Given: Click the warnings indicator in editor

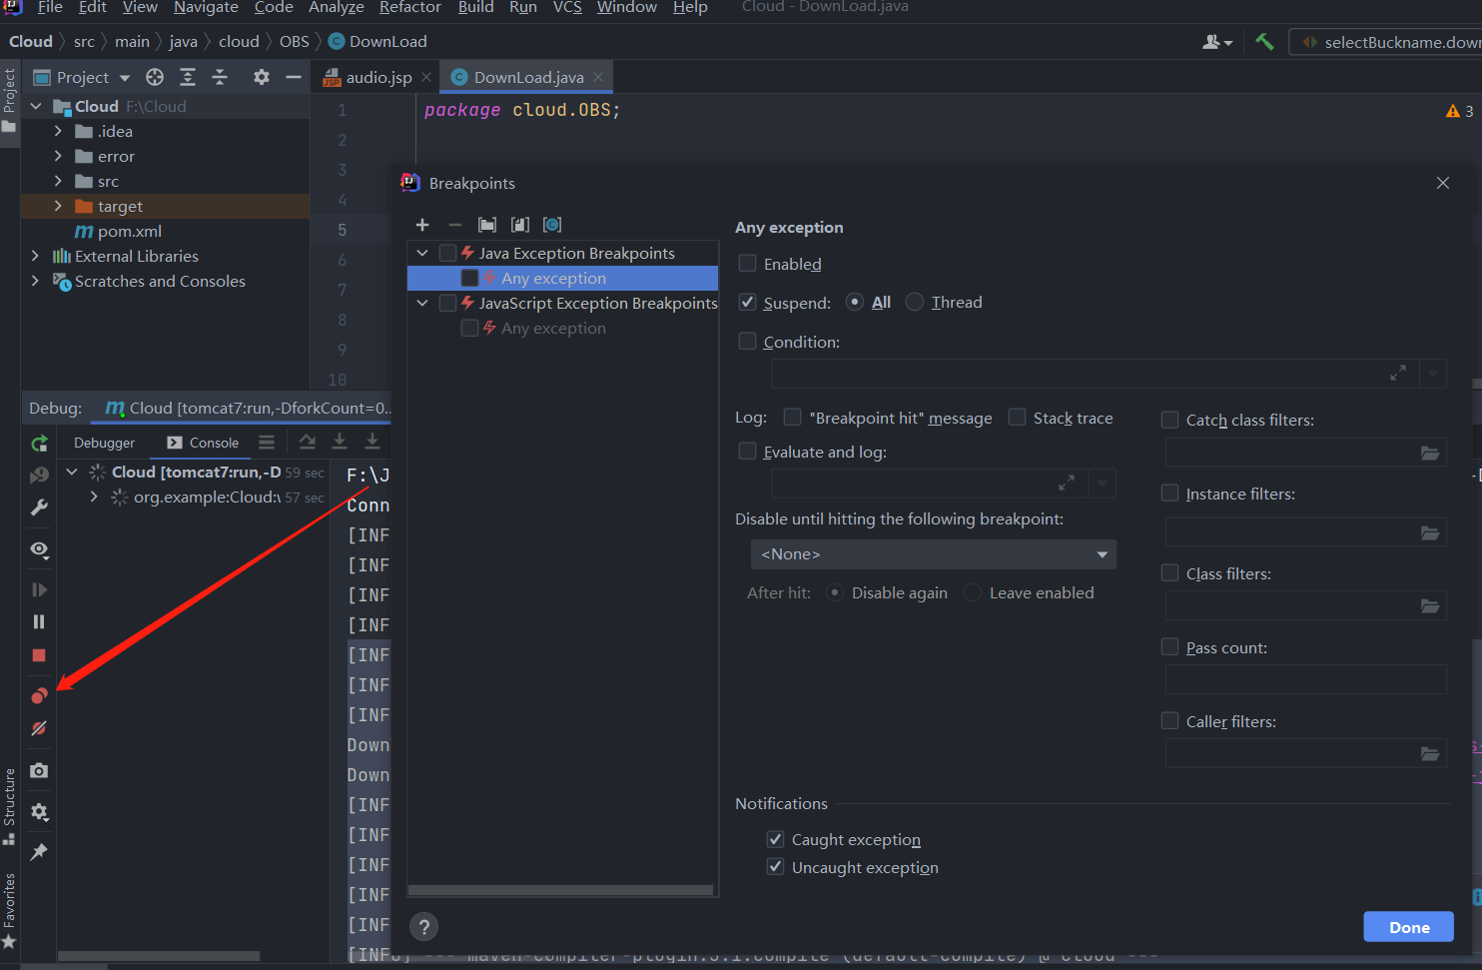Looking at the screenshot, I should pyautogui.click(x=1459, y=111).
